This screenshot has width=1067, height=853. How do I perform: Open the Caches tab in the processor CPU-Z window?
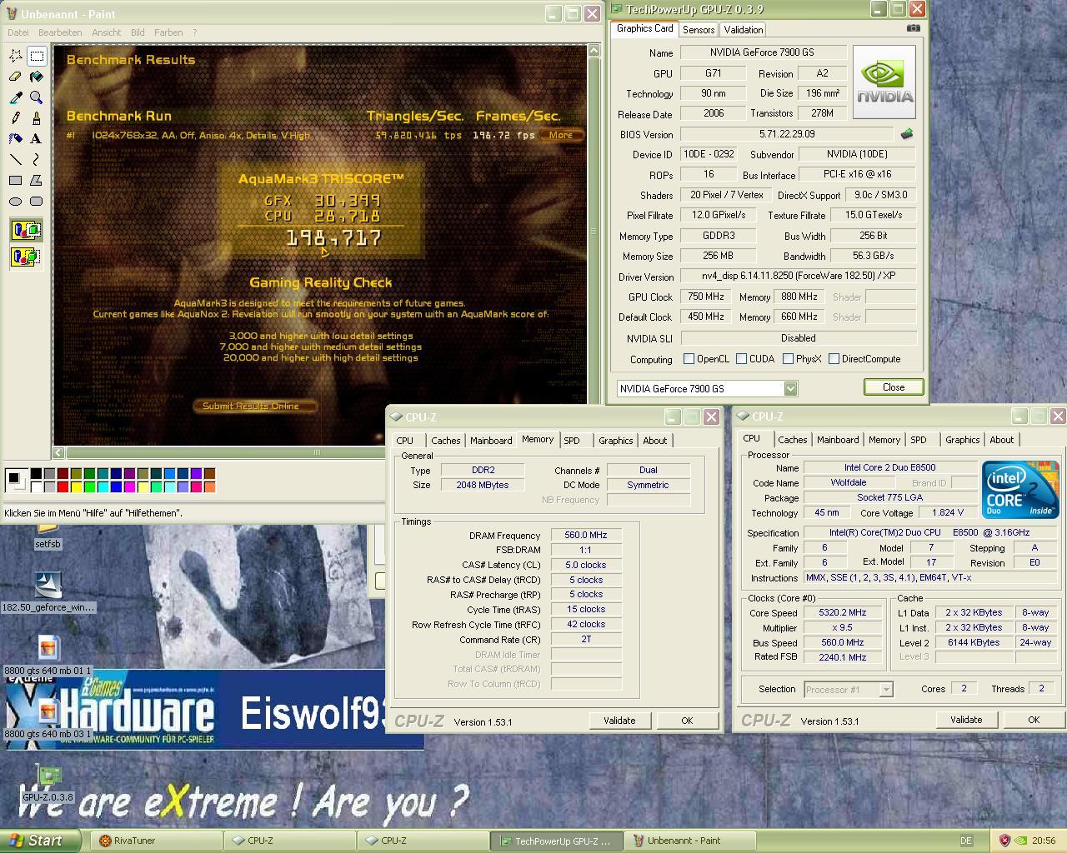(792, 440)
